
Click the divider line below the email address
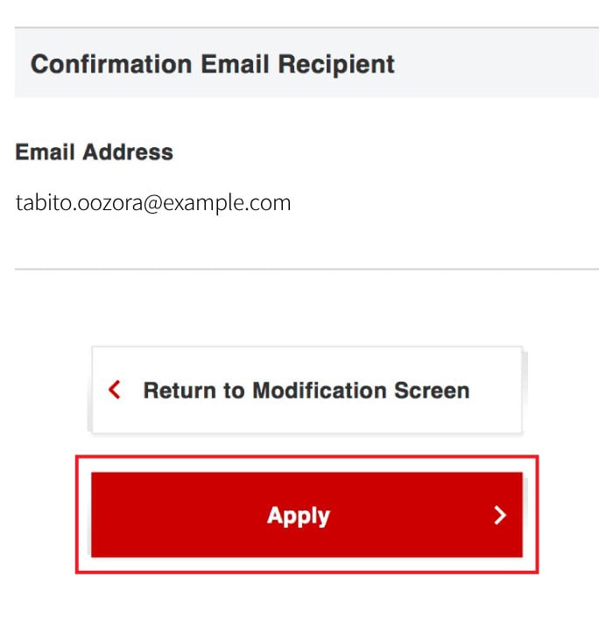tap(306, 269)
